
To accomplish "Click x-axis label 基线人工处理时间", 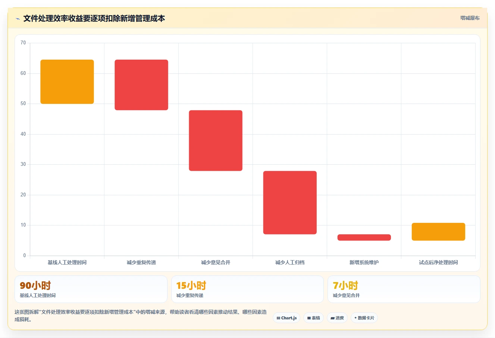I will click(x=67, y=262).
